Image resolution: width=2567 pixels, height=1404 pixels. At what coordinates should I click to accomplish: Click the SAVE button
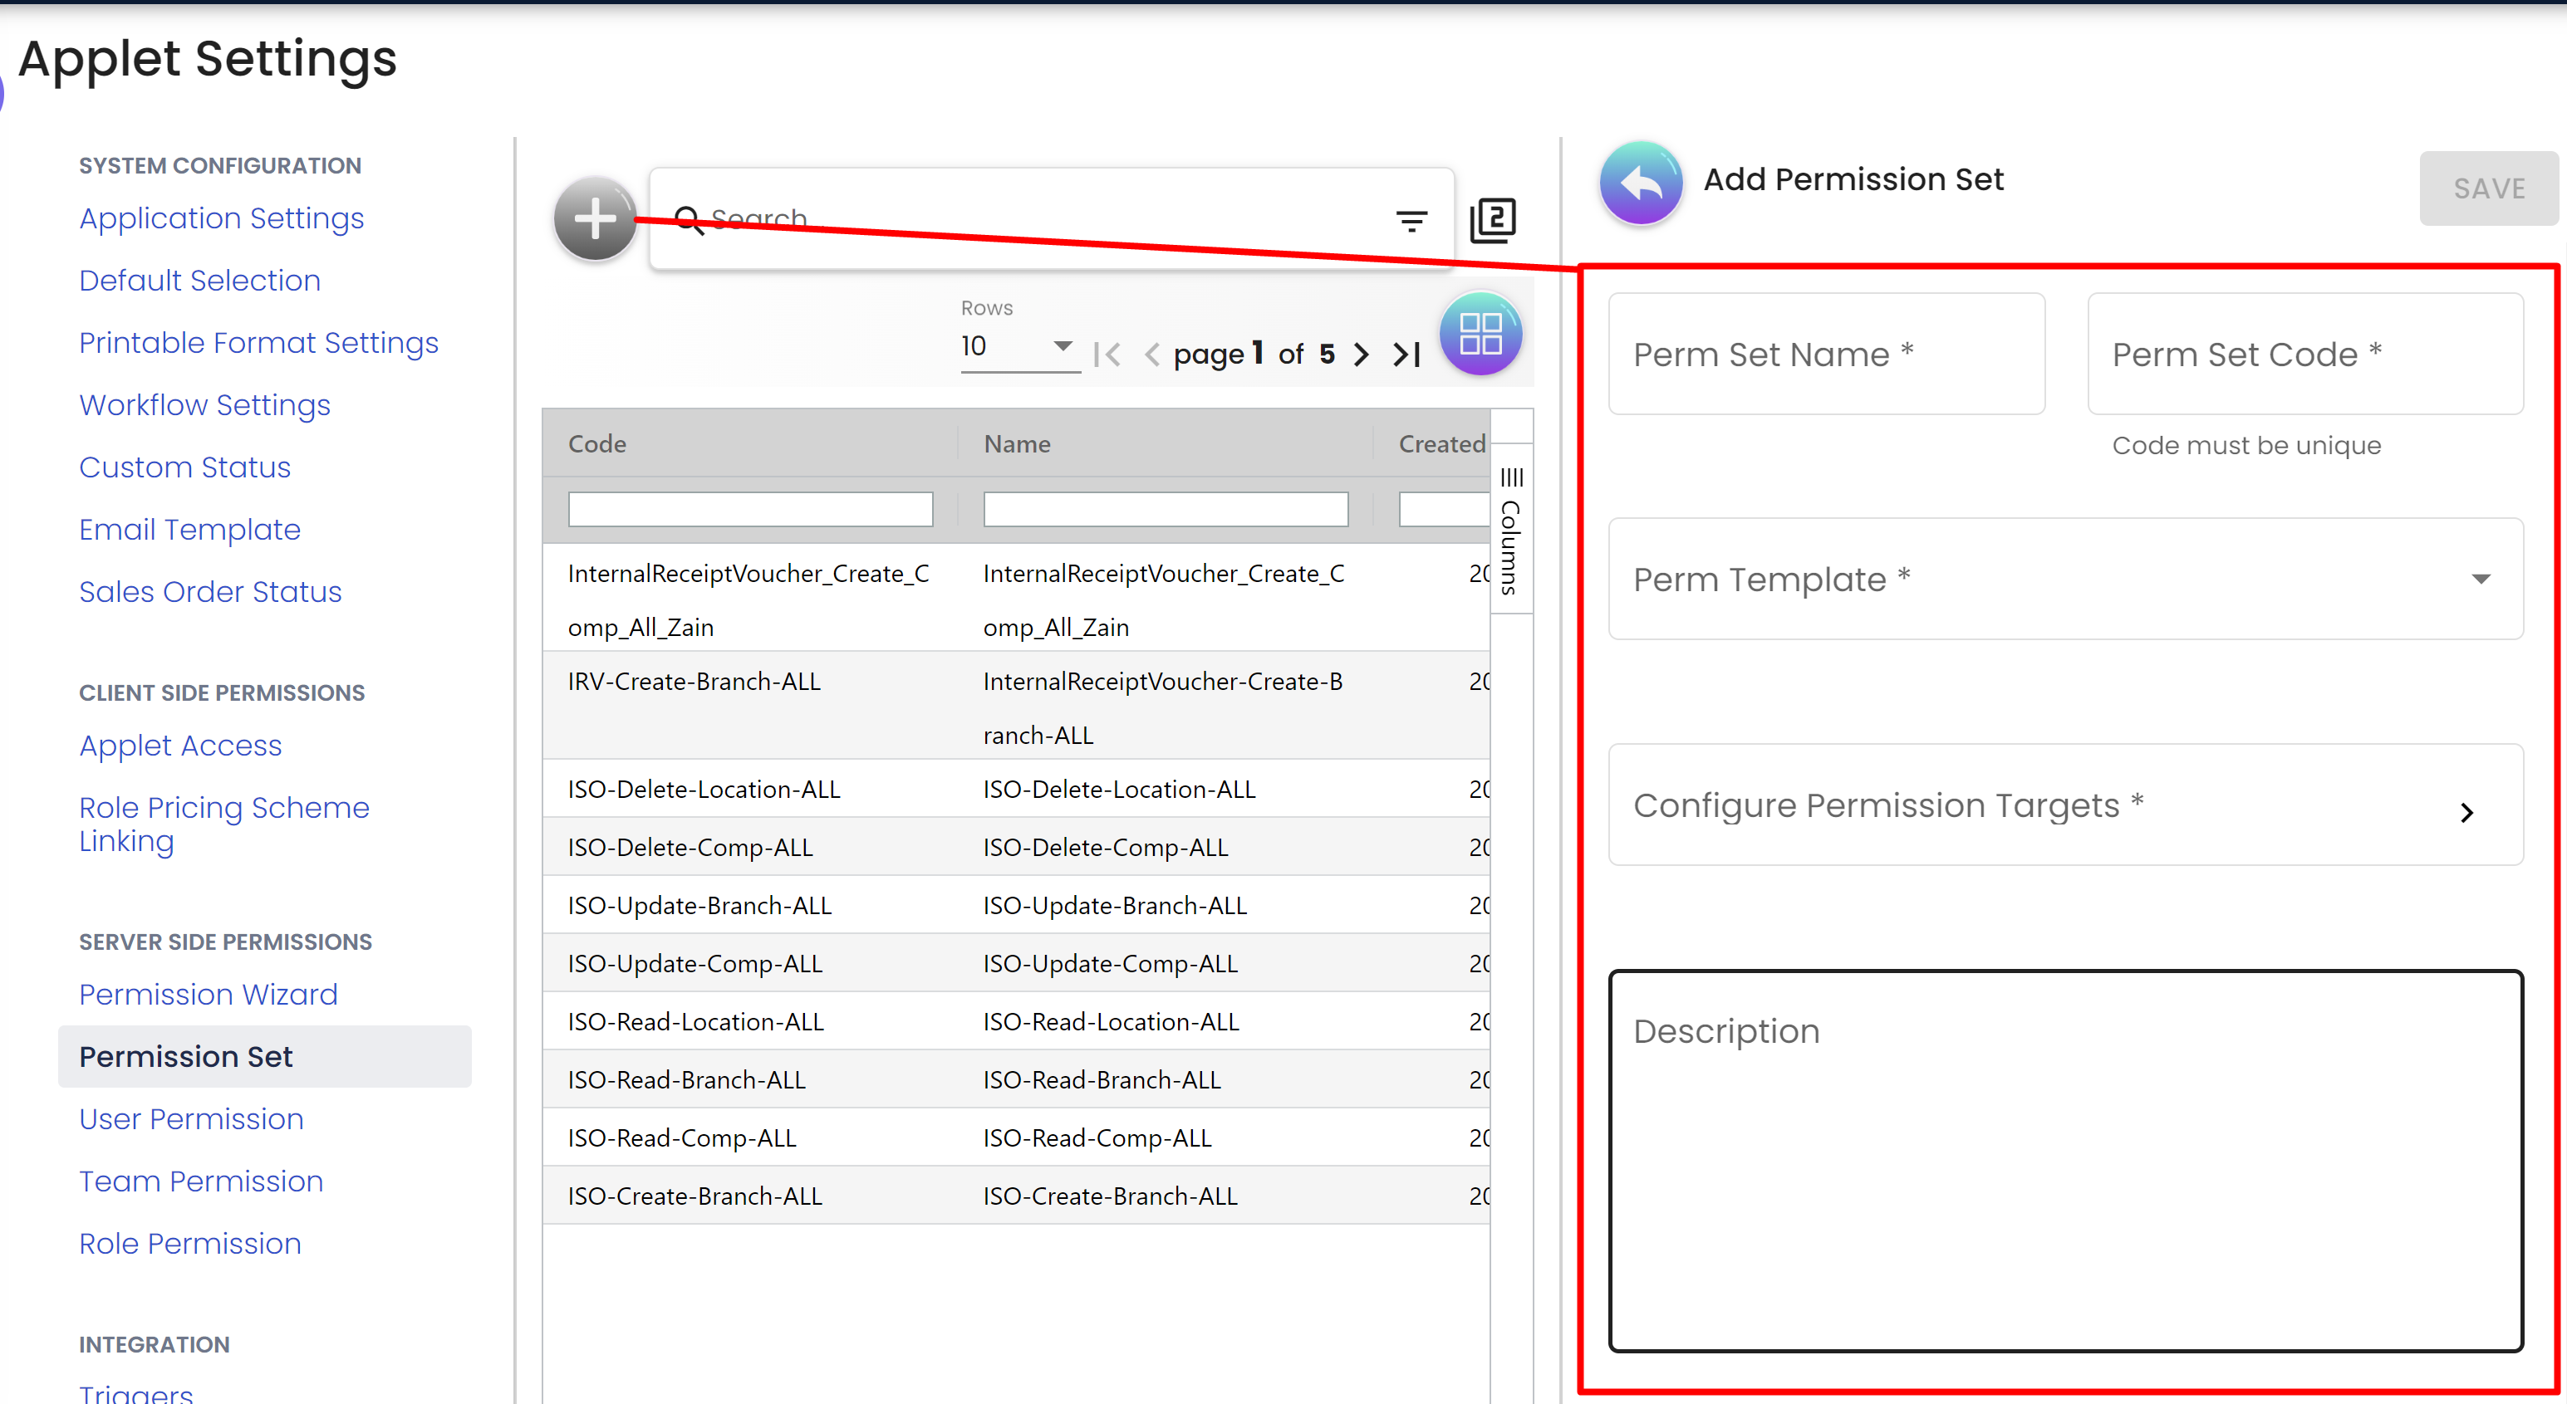(x=2488, y=188)
